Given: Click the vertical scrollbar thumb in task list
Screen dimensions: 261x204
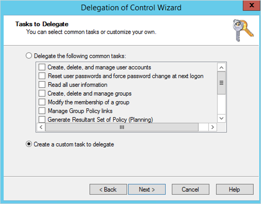Looking at the screenshot, I should coord(221,83).
